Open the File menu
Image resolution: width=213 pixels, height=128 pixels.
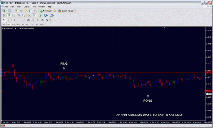click(x=6, y=6)
